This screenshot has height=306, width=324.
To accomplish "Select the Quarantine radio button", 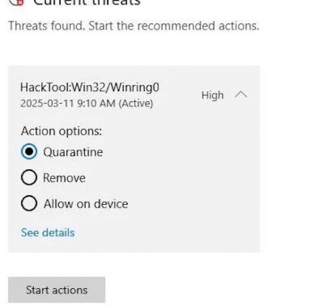I will click(29, 151).
